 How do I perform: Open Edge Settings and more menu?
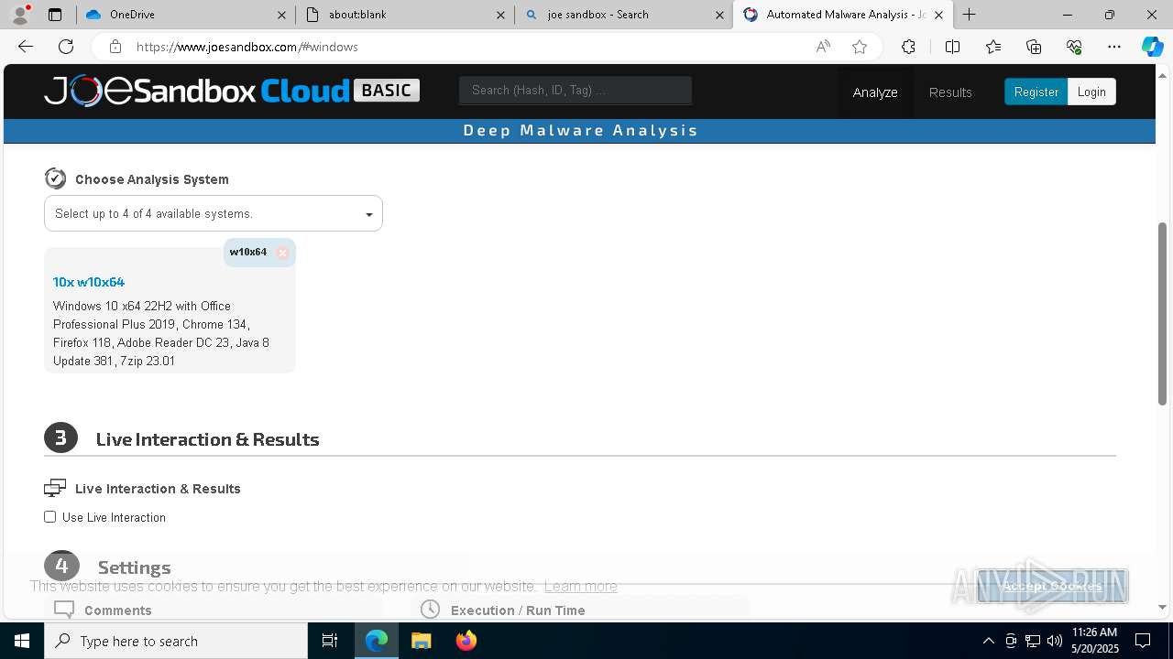1114,47
